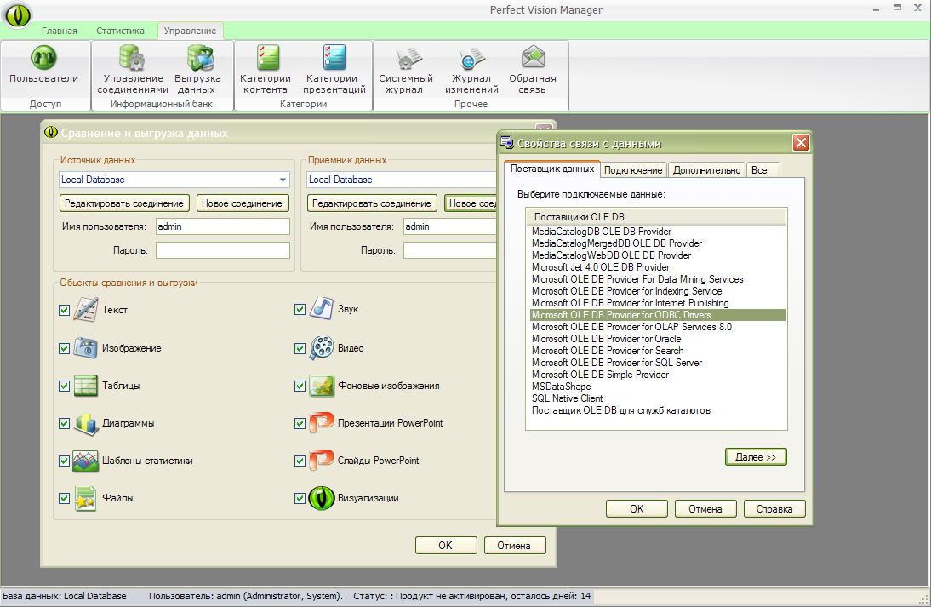Focus the source Пароль field

[x=223, y=250]
